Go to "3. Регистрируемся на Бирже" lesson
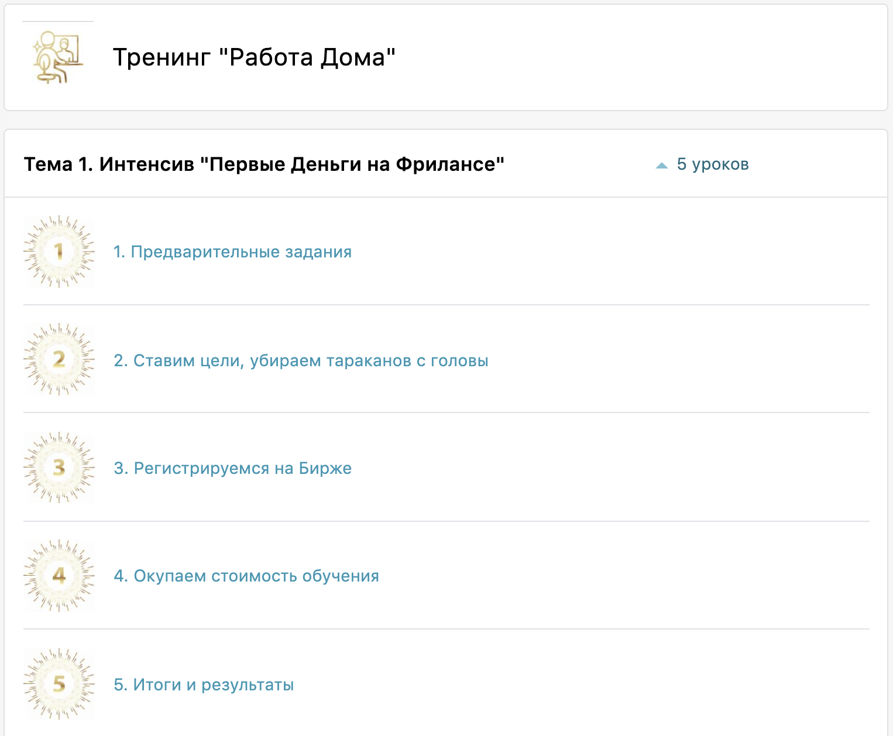 point(232,469)
